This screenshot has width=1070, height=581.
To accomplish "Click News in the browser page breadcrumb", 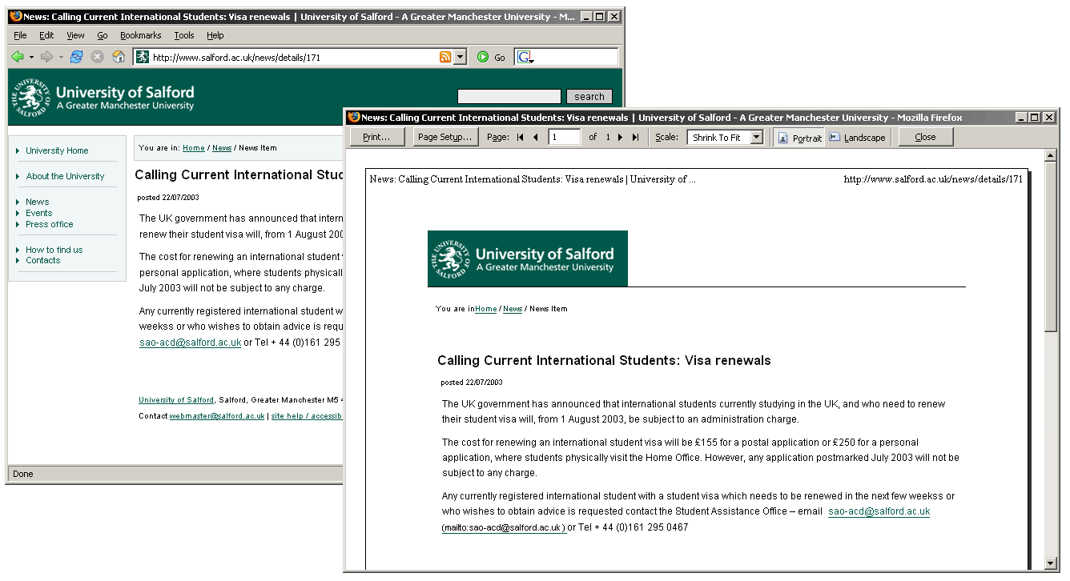I will pyautogui.click(x=222, y=148).
